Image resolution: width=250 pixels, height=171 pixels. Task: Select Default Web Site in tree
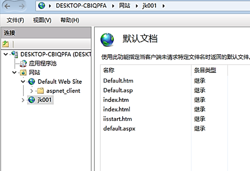click(x=60, y=82)
